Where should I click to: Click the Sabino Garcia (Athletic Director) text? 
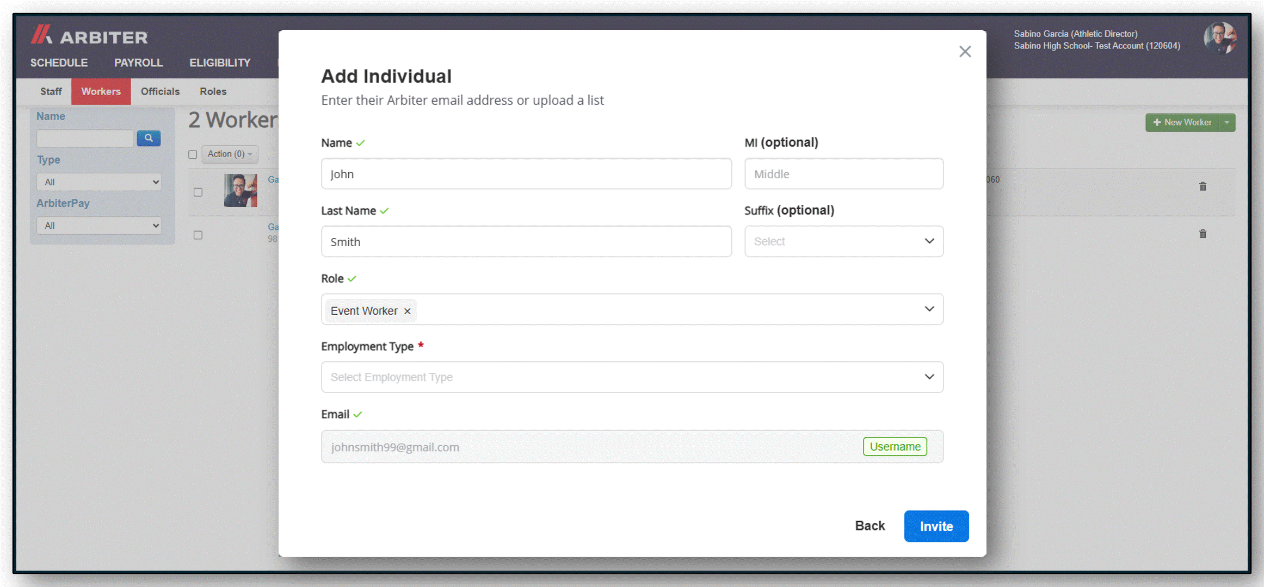[1075, 34]
